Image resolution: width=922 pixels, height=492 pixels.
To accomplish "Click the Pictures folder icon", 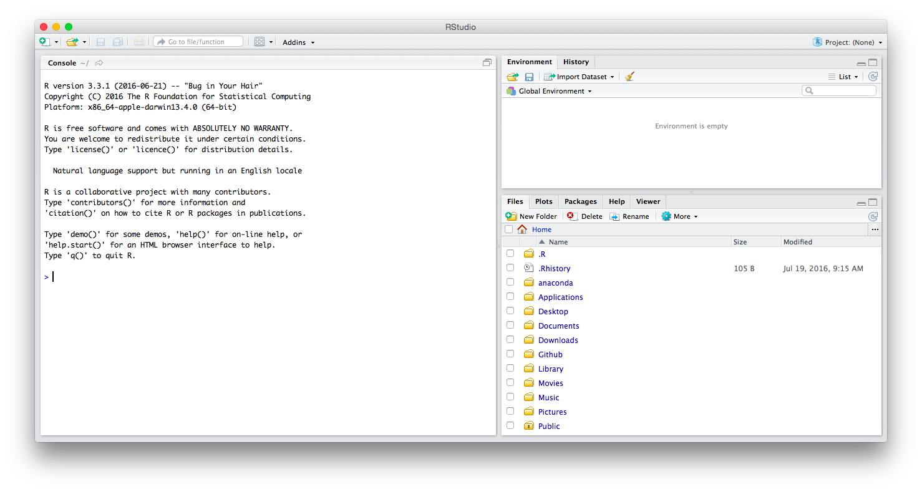I will [x=529, y=412].
